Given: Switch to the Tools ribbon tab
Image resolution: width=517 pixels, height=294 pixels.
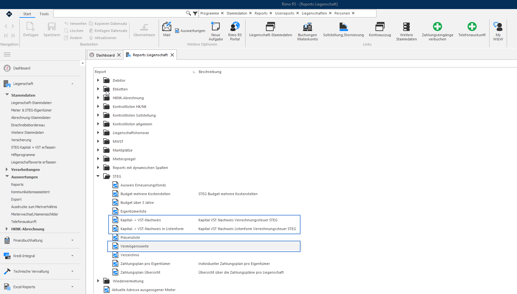Looking at the screenshot, I should click(x=44, y=14).
